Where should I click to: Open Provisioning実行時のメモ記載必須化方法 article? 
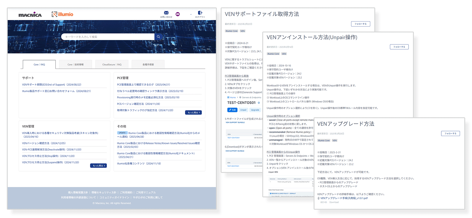point(148,98)
